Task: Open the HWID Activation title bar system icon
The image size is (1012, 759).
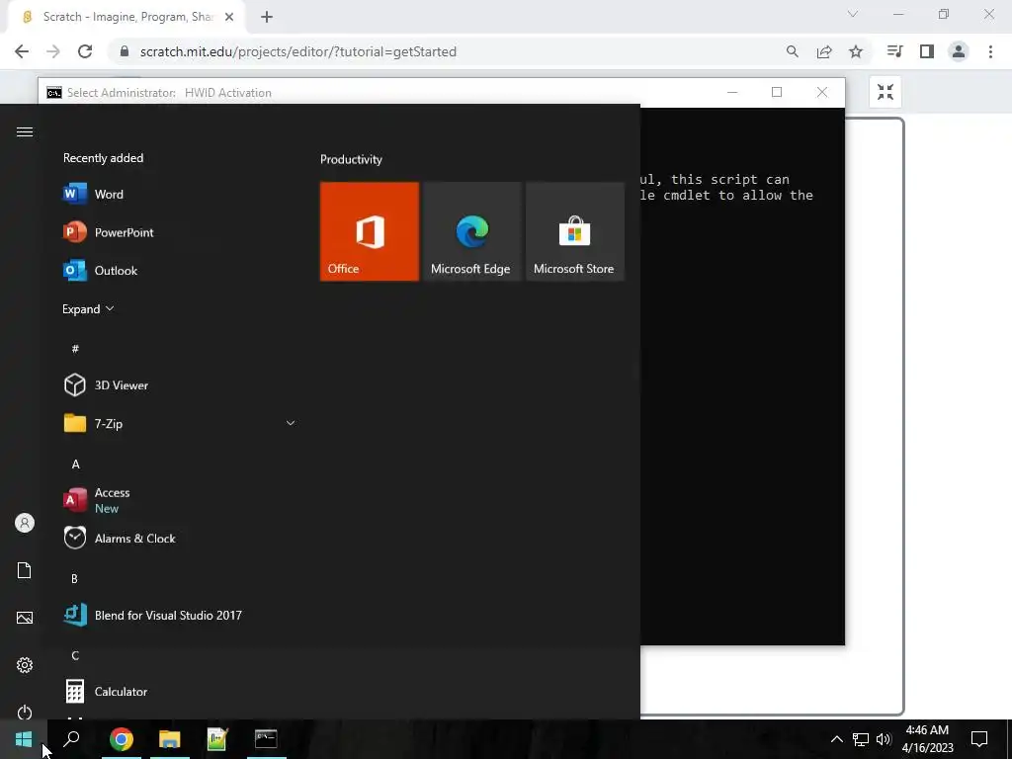Action: [x=54, y=93]
